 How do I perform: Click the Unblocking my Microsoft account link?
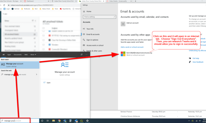point(197,50)
